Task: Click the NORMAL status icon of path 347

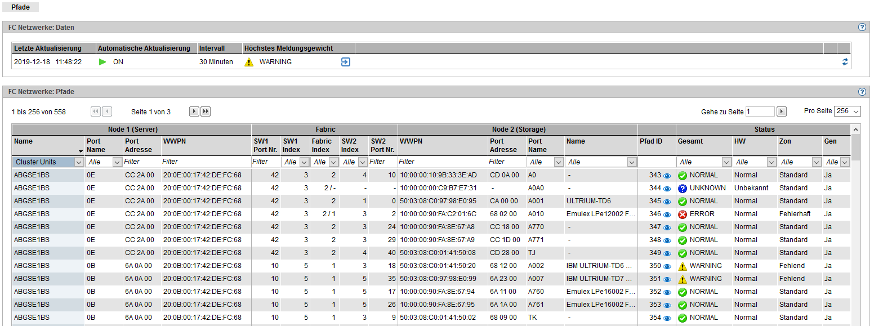Action: 683,227
